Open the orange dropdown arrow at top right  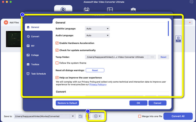[x=190, y=23]
